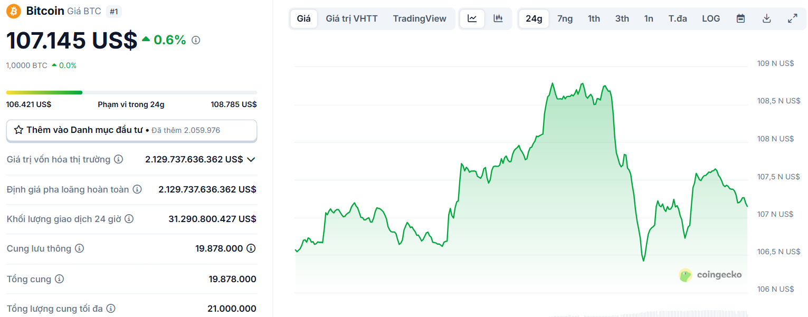
Task: Click the 1,0000 BTC text
Action: pos(26,65)
